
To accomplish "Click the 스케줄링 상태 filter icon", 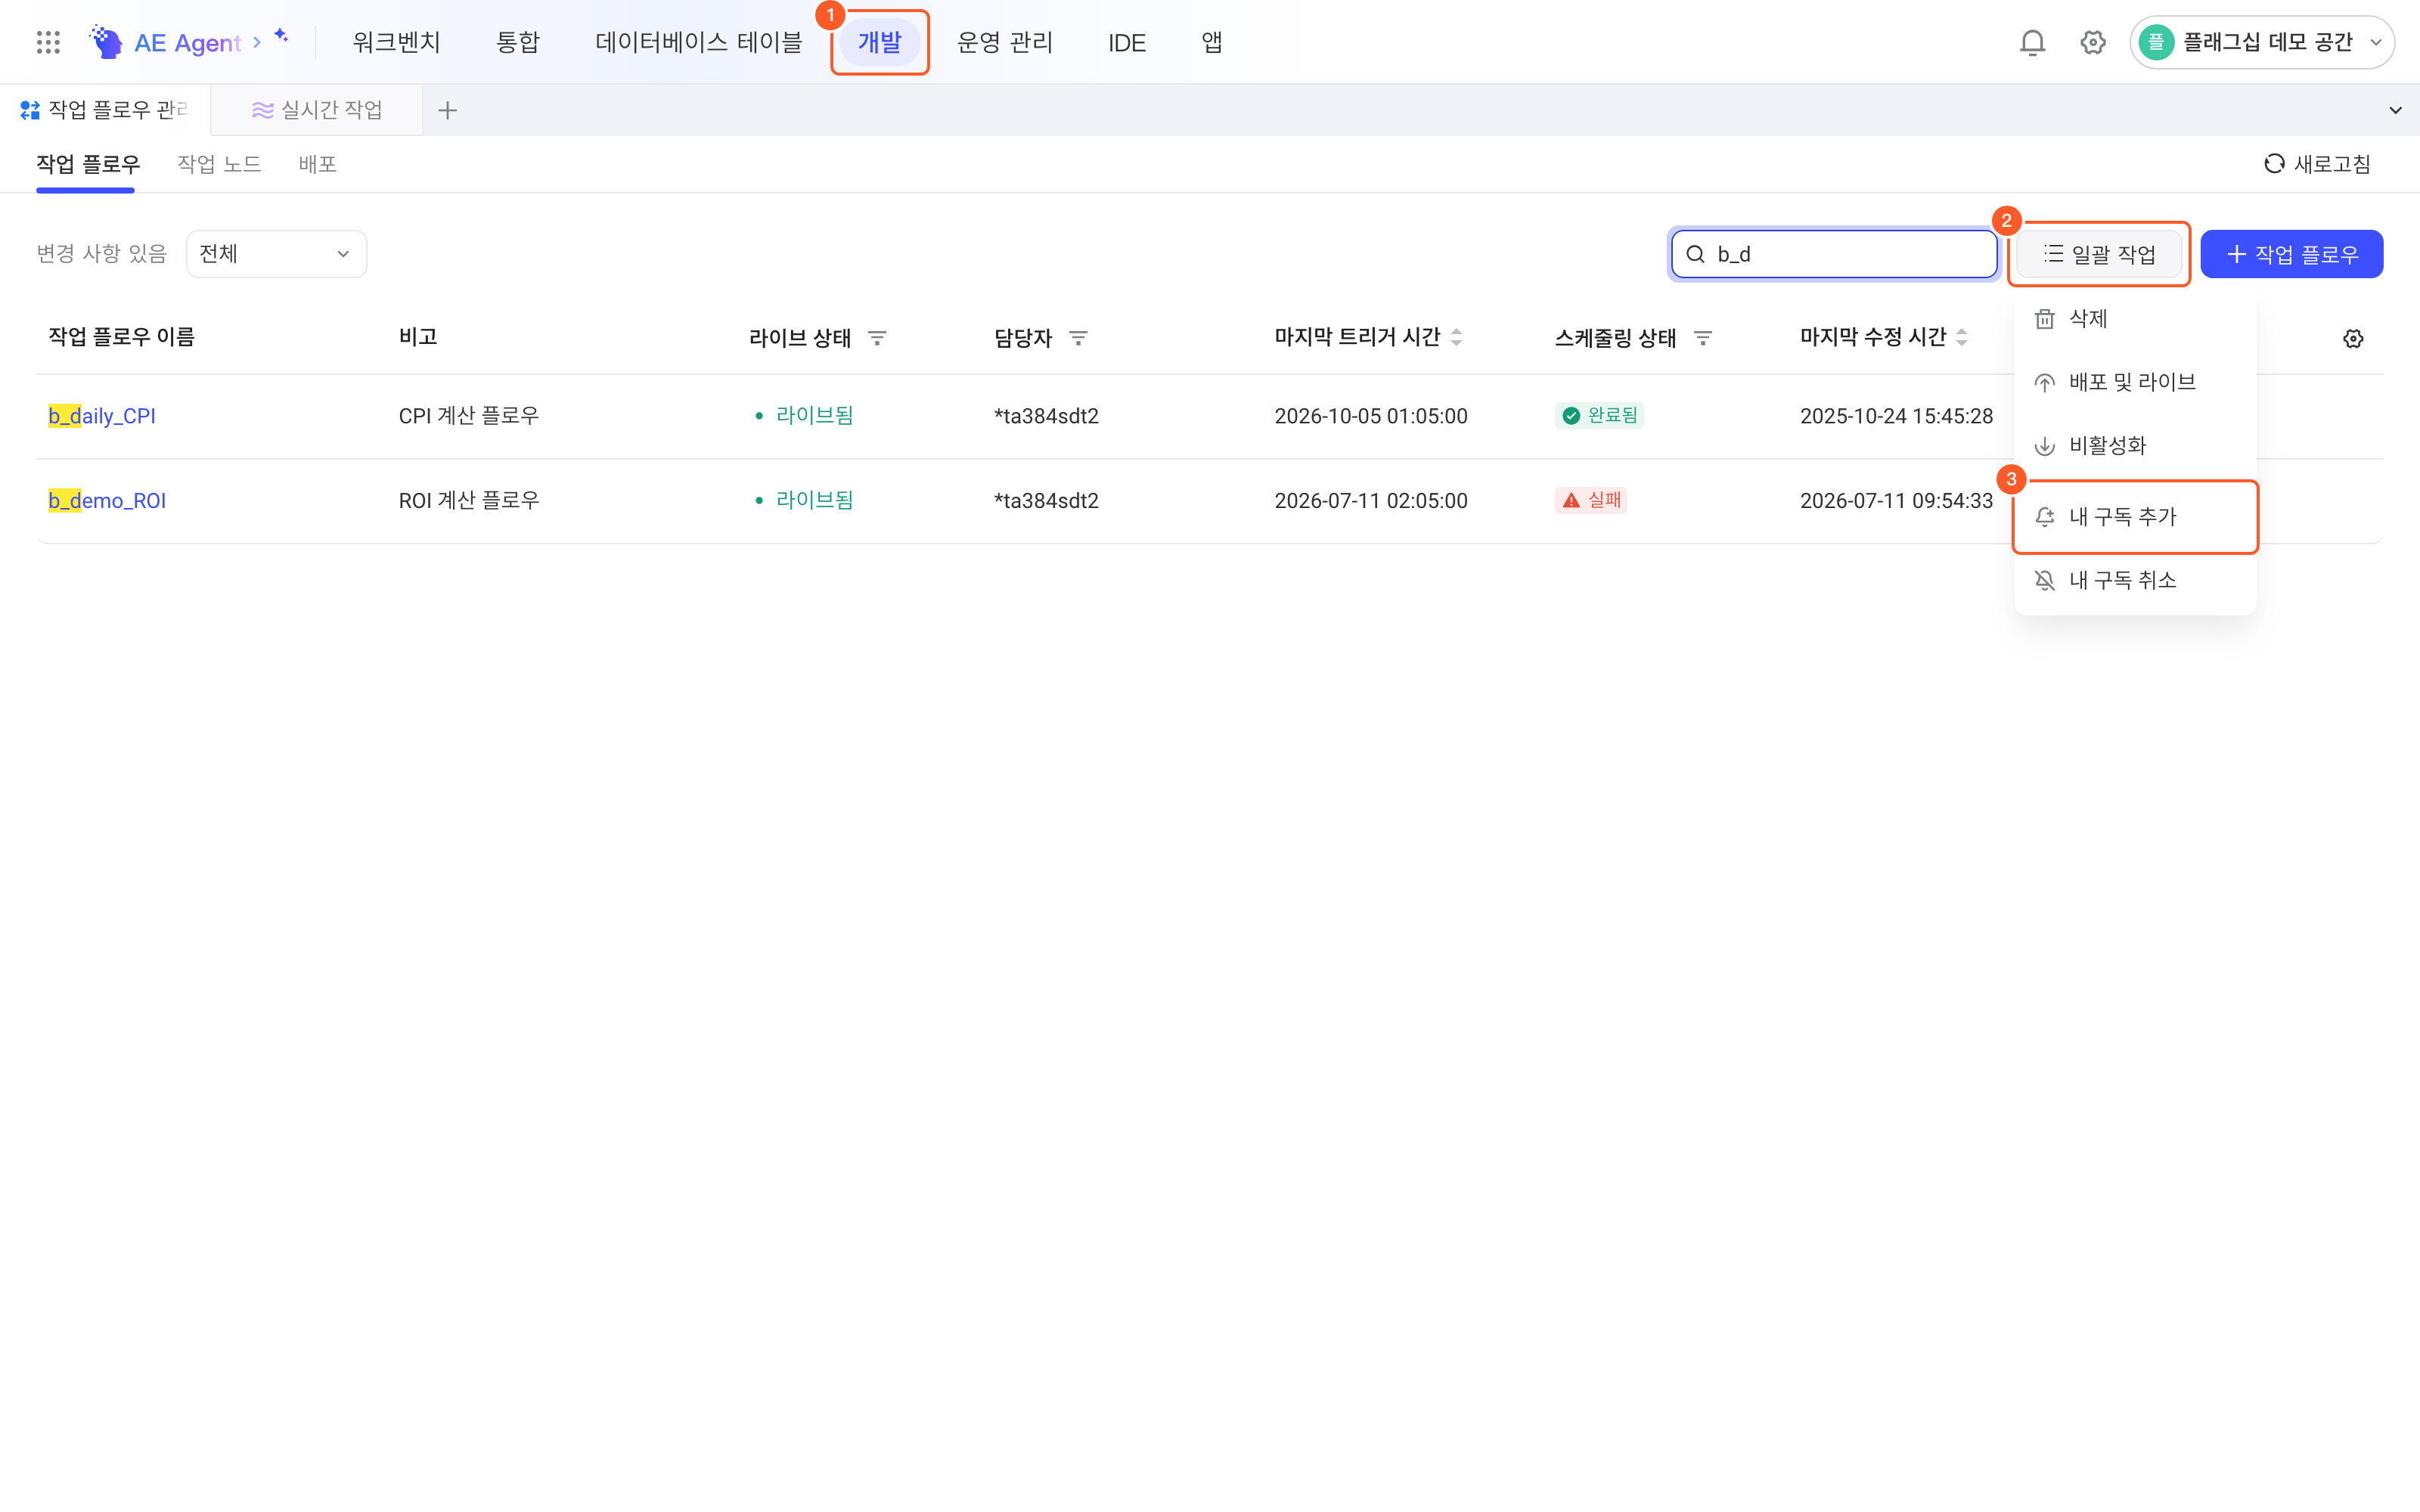I will (1703, 338).
